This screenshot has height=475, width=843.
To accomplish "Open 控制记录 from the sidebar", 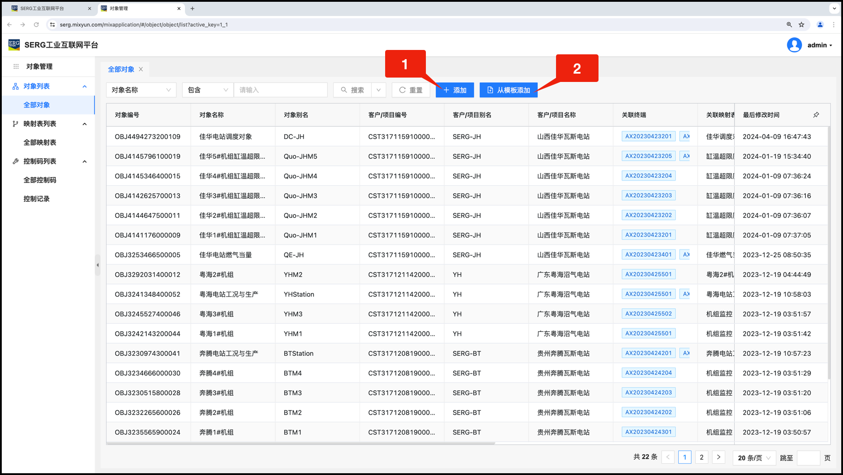I will pyautogui.click(x=37, y=199).
